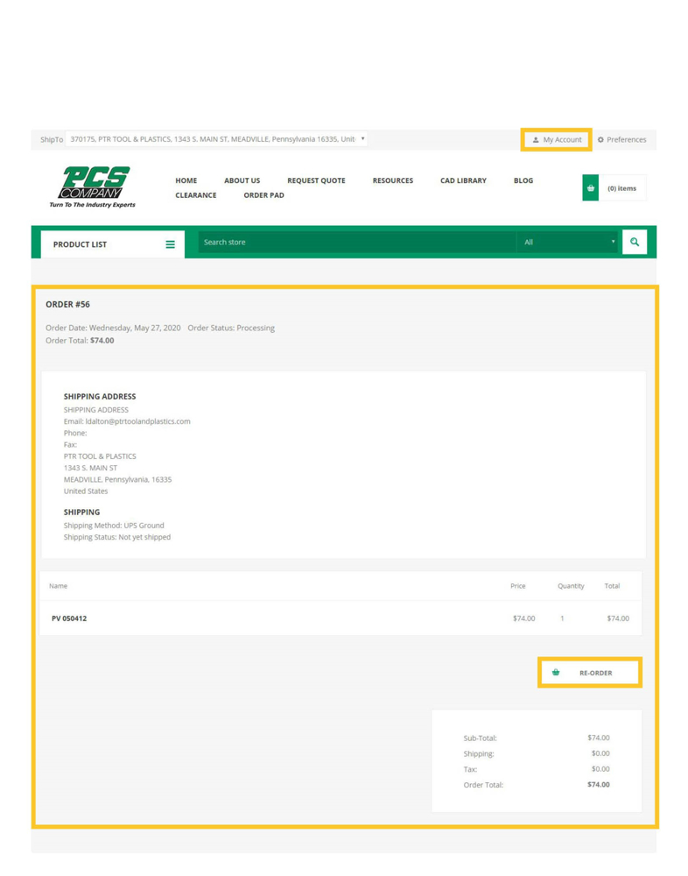This screenshot has width=688, height=876.
Task: Click the Preferences gear icon
Action: coord(600,140)
